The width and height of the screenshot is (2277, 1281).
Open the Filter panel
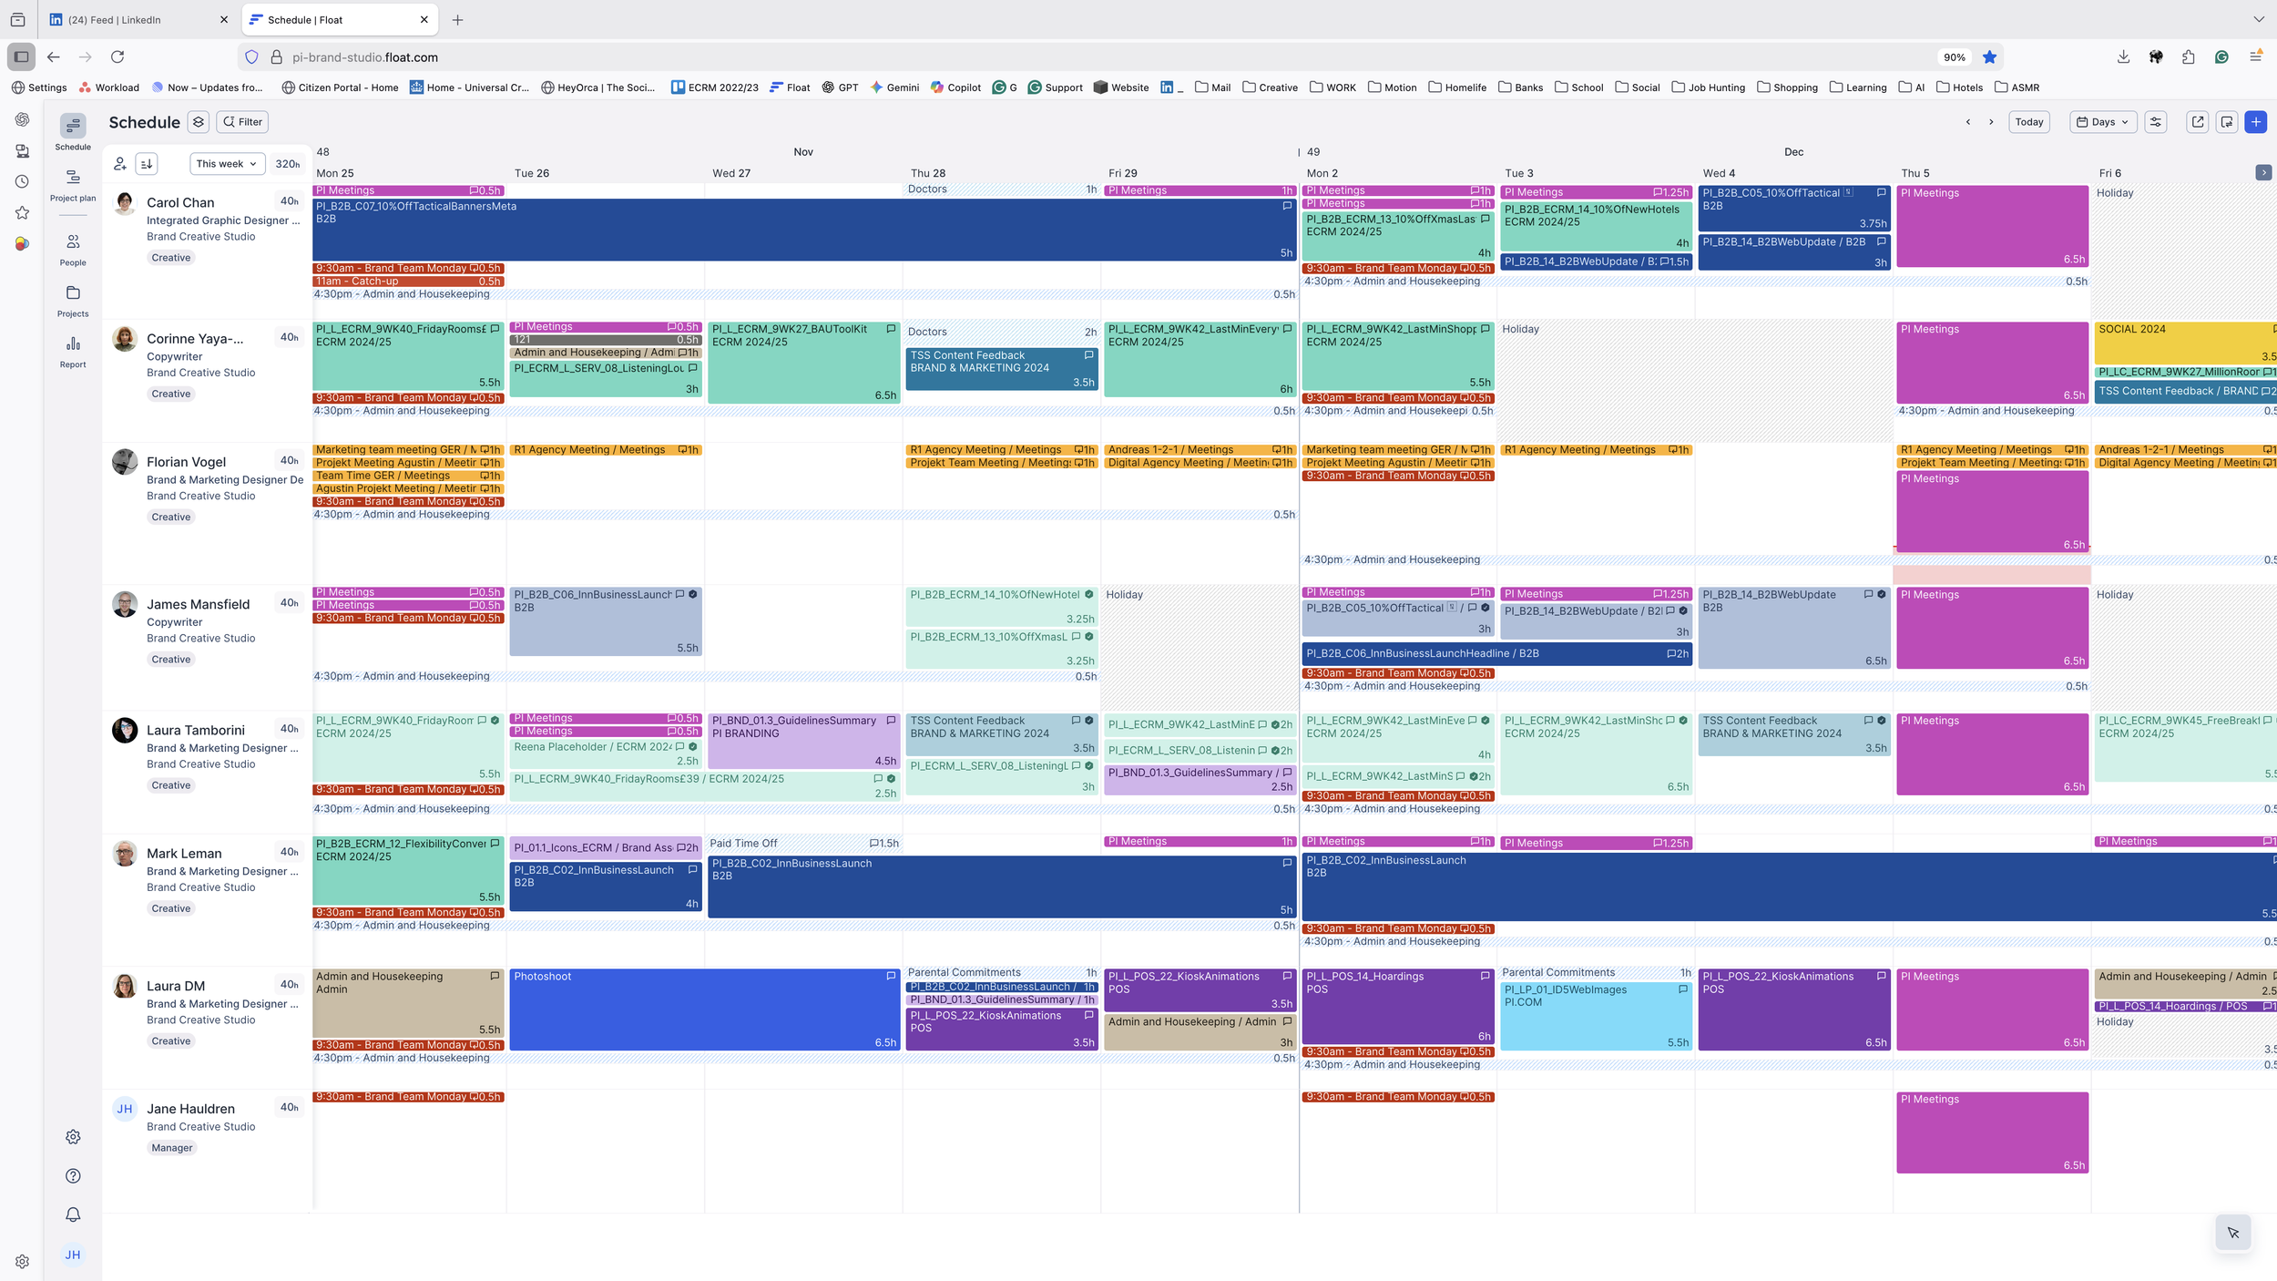click(241, 121)
